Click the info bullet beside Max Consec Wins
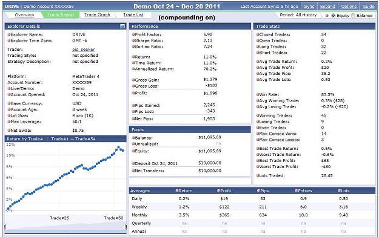 pos(258,134)
